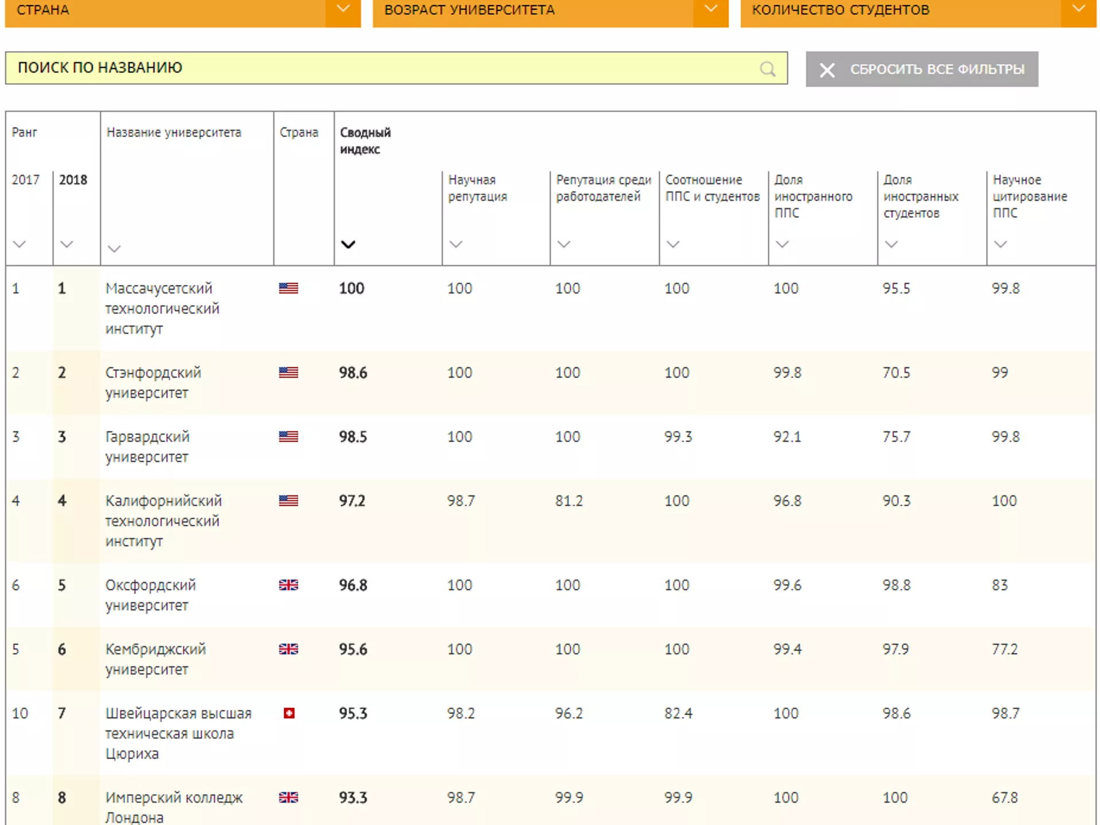
Task: Click the US flag in the Caltech row
Action: pyautogui.click(x=289, y=501)
